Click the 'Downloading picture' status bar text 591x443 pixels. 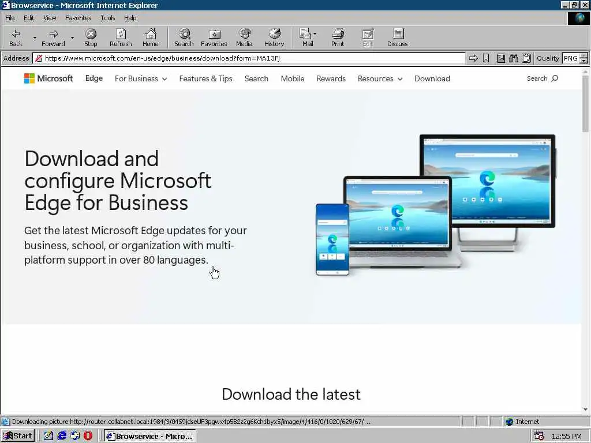[191, 422]
